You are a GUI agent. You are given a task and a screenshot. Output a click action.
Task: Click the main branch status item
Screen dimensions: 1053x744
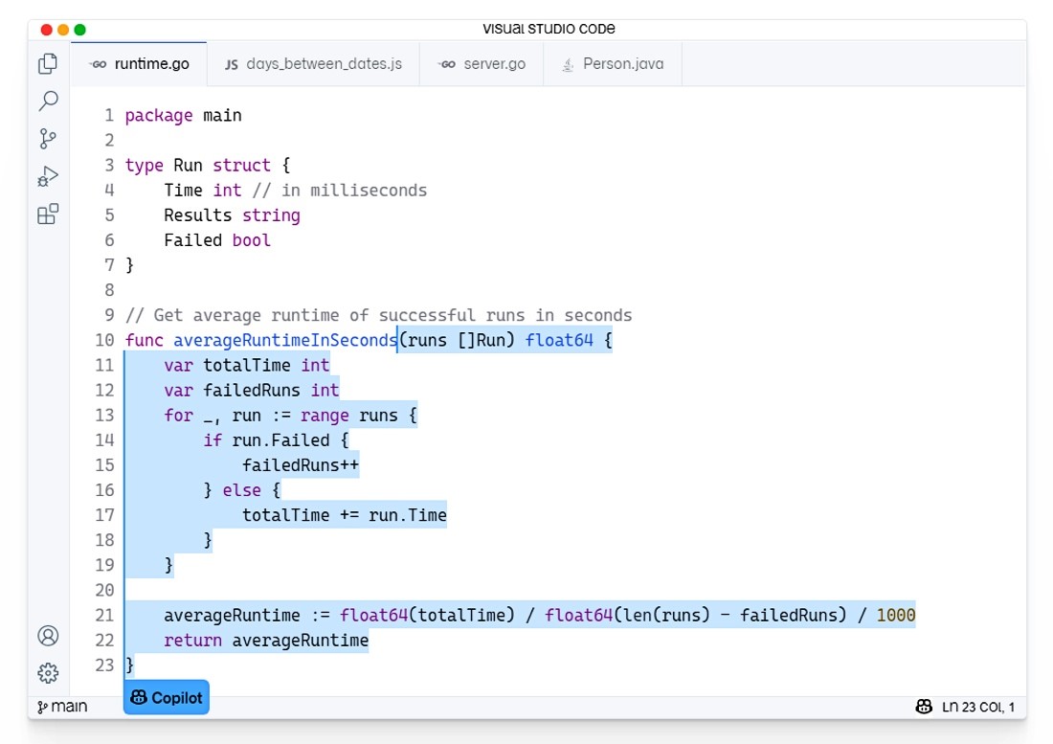click(62, 707)
